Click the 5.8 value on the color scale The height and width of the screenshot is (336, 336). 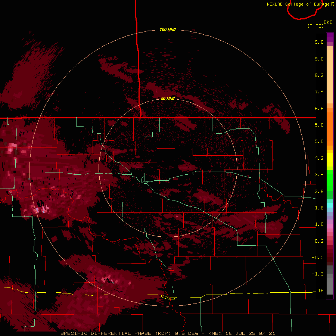pyautogui.click(x=319, y=125)
